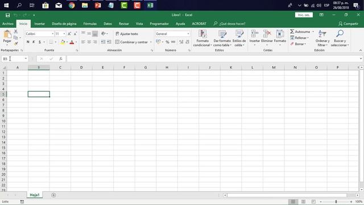Toggle Subrayado underline formatting

[40, 42]
